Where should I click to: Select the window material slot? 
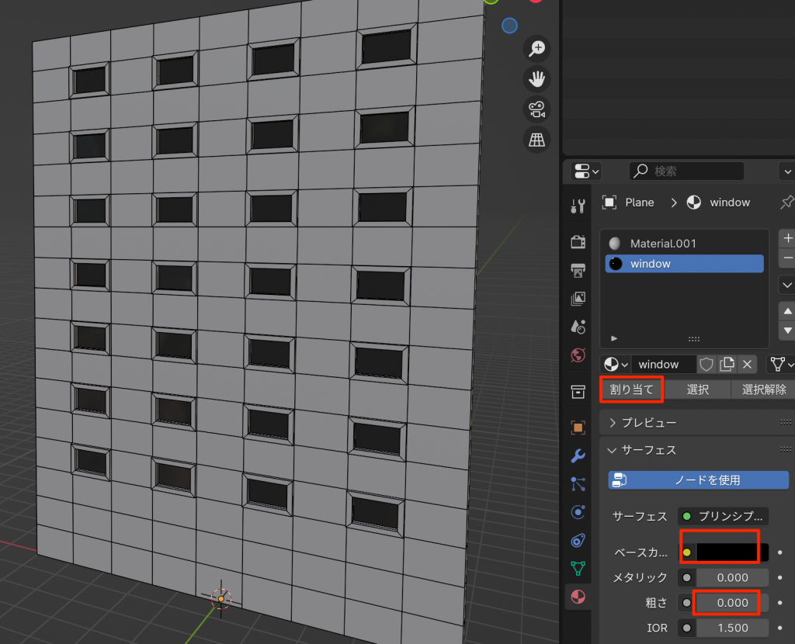683,264
